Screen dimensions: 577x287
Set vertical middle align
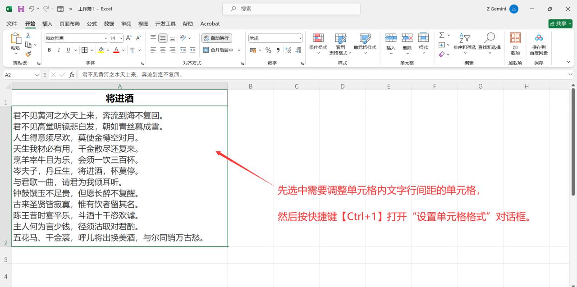[163, 38]
